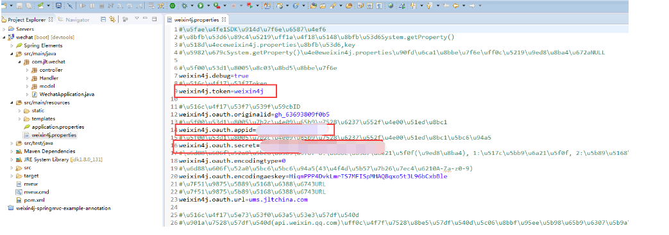Open the web browser globe icon

tap(391, 6)
